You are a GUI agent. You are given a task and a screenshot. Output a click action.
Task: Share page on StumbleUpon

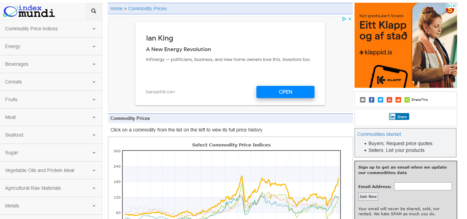(389, 100)
